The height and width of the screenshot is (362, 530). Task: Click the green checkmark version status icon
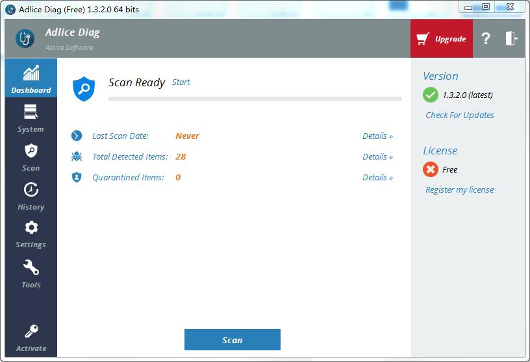(x=430, y=95)
